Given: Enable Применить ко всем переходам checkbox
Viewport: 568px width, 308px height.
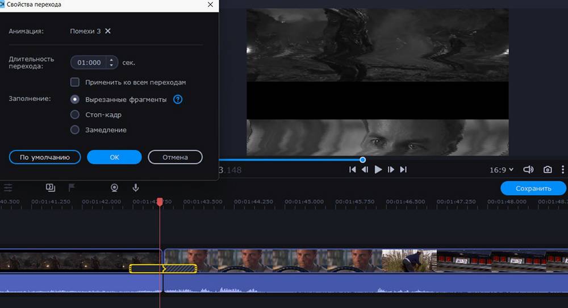Looking at the screenshot, I should click(75, 82).
